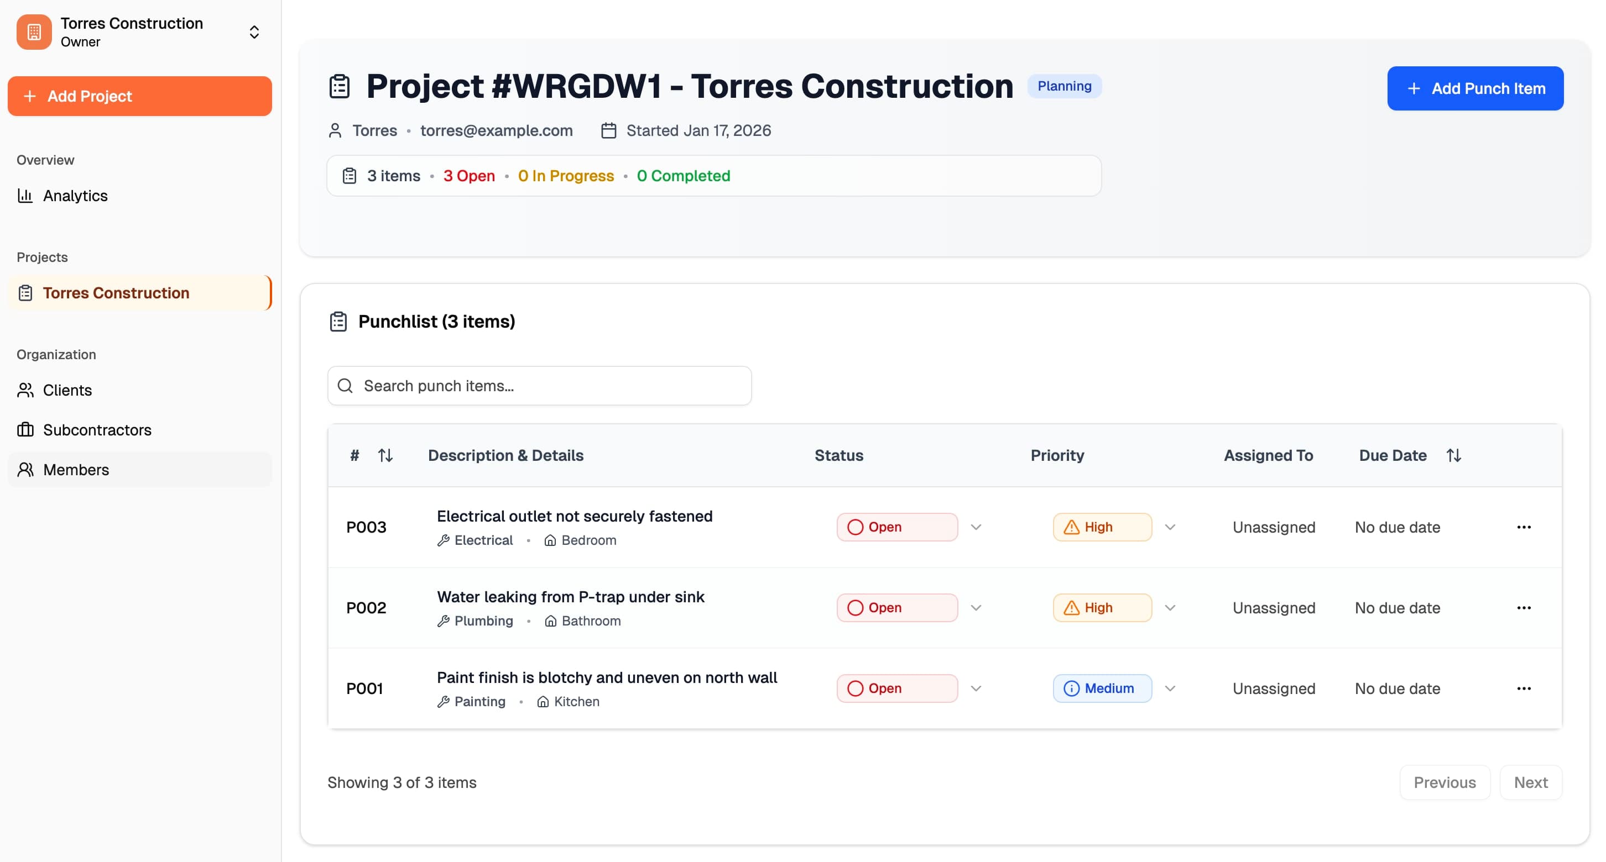The image size is (1606, 862).
Task: Toggle the Due Date sort control
Action: tap(1454, 455)
